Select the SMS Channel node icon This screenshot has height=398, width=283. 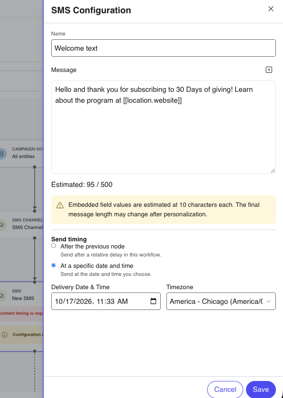pyautogui.click(x=1, y=225)
